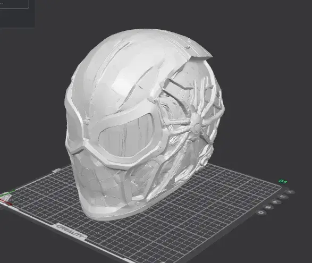The image size is (312, 263).
Task: Click the remove plate X icon
Action: click(x=290, y=192)
